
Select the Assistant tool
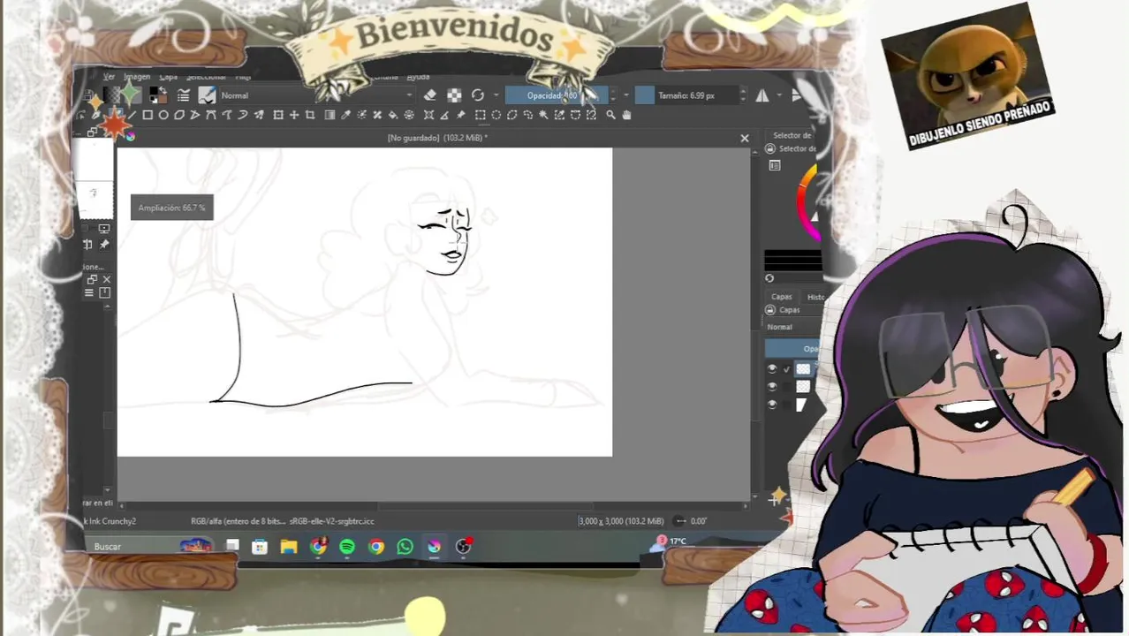(428, 115)
